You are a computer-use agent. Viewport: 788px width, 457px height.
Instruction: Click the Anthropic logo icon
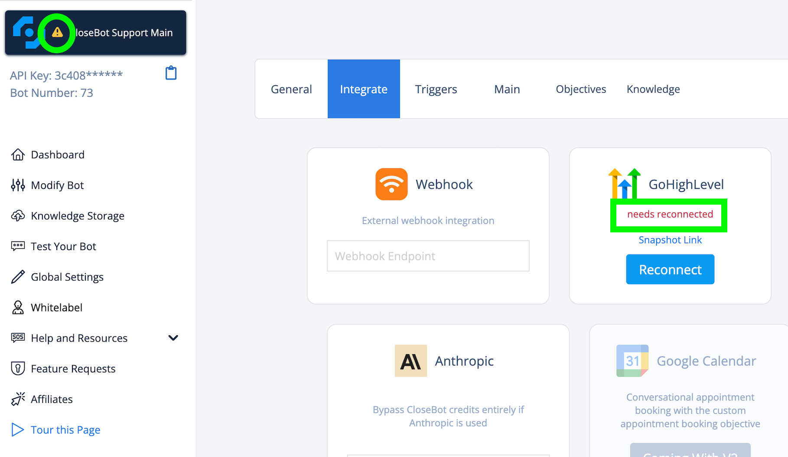411,361
